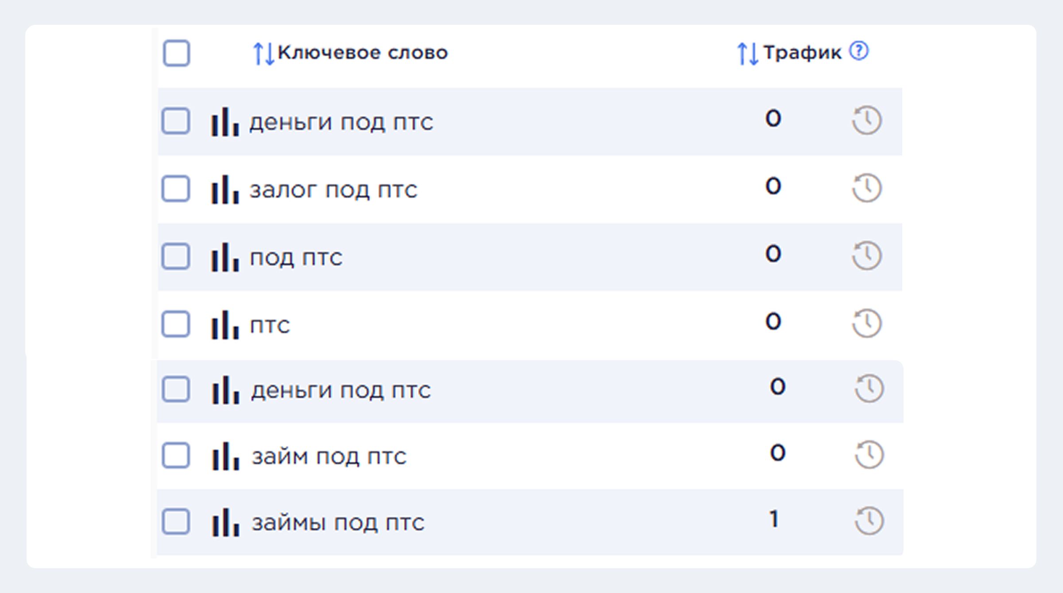Image resolution: width=1063 pixels, height=593 pixels.
Task: Open the Трафик help question mark icon
Action: pyautogui.click(x=859, y=51)
